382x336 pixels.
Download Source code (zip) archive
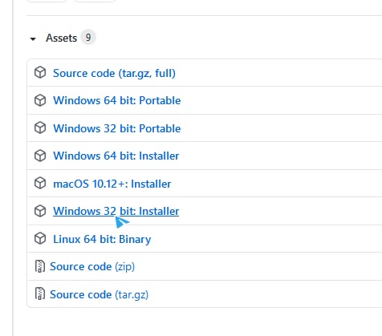[92, 267]
